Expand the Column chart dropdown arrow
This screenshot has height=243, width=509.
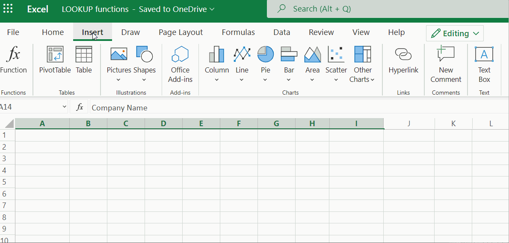pyautogui.click(x=217, y=80)
